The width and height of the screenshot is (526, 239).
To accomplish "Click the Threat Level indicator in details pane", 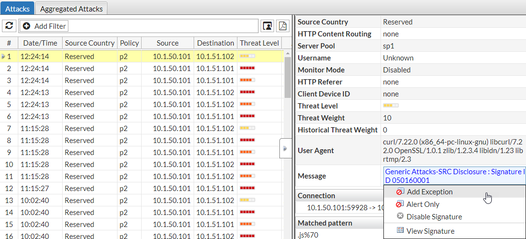I will pos(391,106).
